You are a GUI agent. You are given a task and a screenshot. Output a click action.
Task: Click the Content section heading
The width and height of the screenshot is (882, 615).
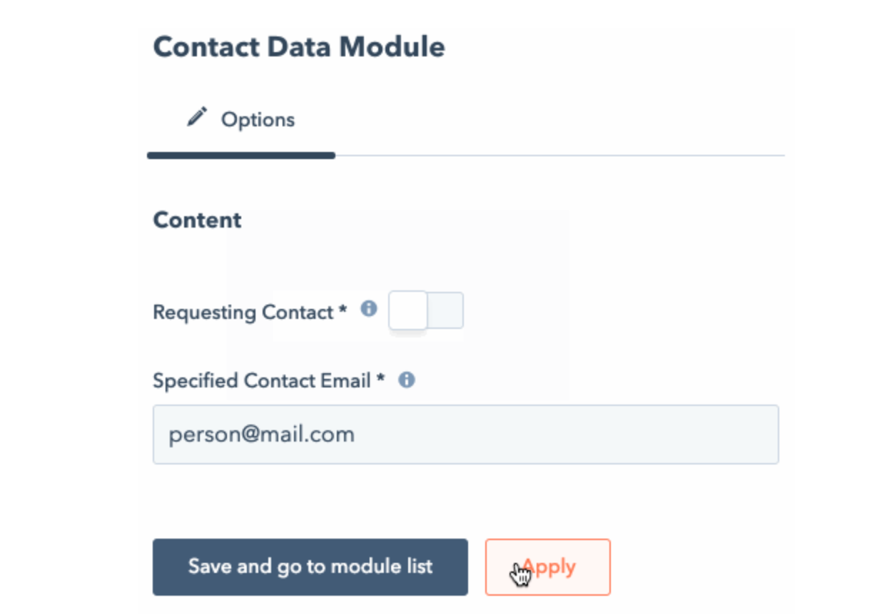point(198,220)
